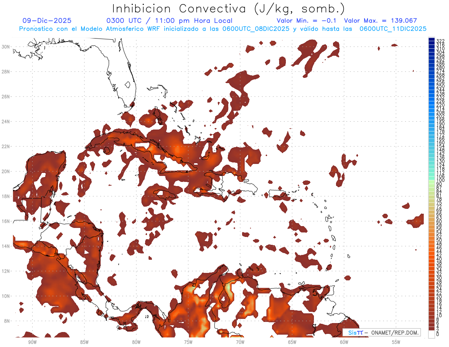This screenshot has height=347, width=449.
Task: Pick the white swatch labeled 0 in the legend
Action: (432, 334)
